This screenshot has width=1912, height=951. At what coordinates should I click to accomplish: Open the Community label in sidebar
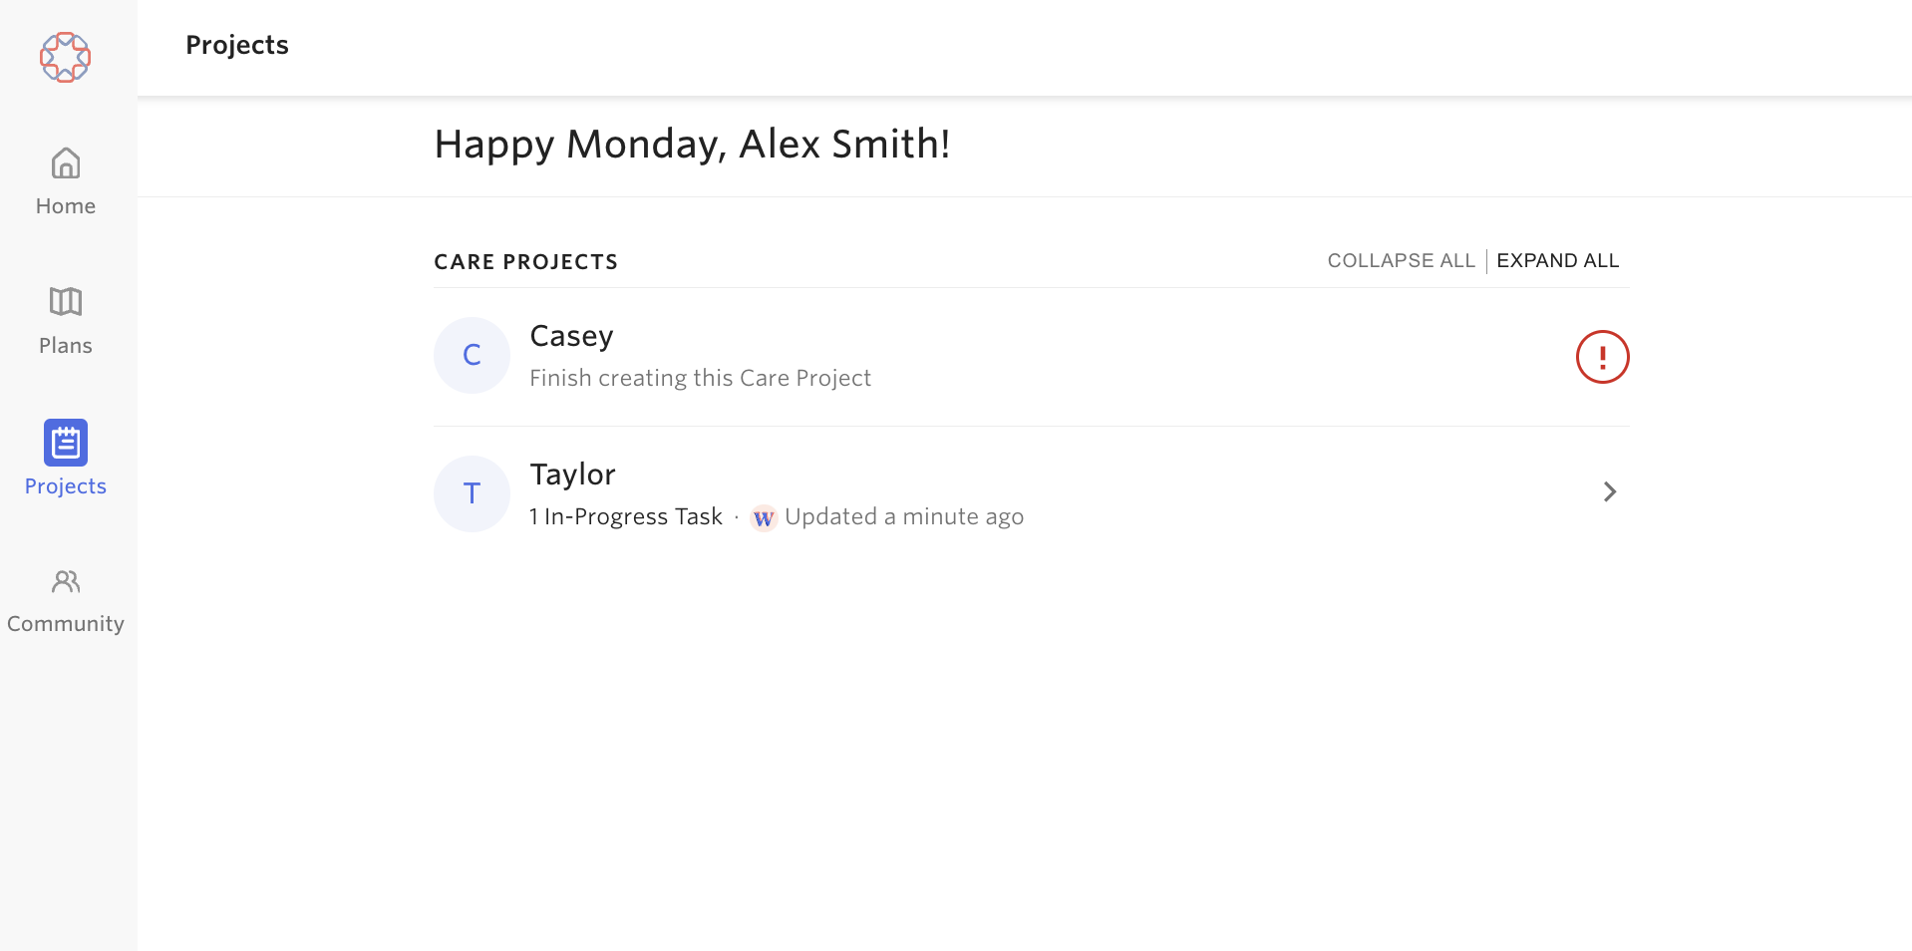(66, 624)
